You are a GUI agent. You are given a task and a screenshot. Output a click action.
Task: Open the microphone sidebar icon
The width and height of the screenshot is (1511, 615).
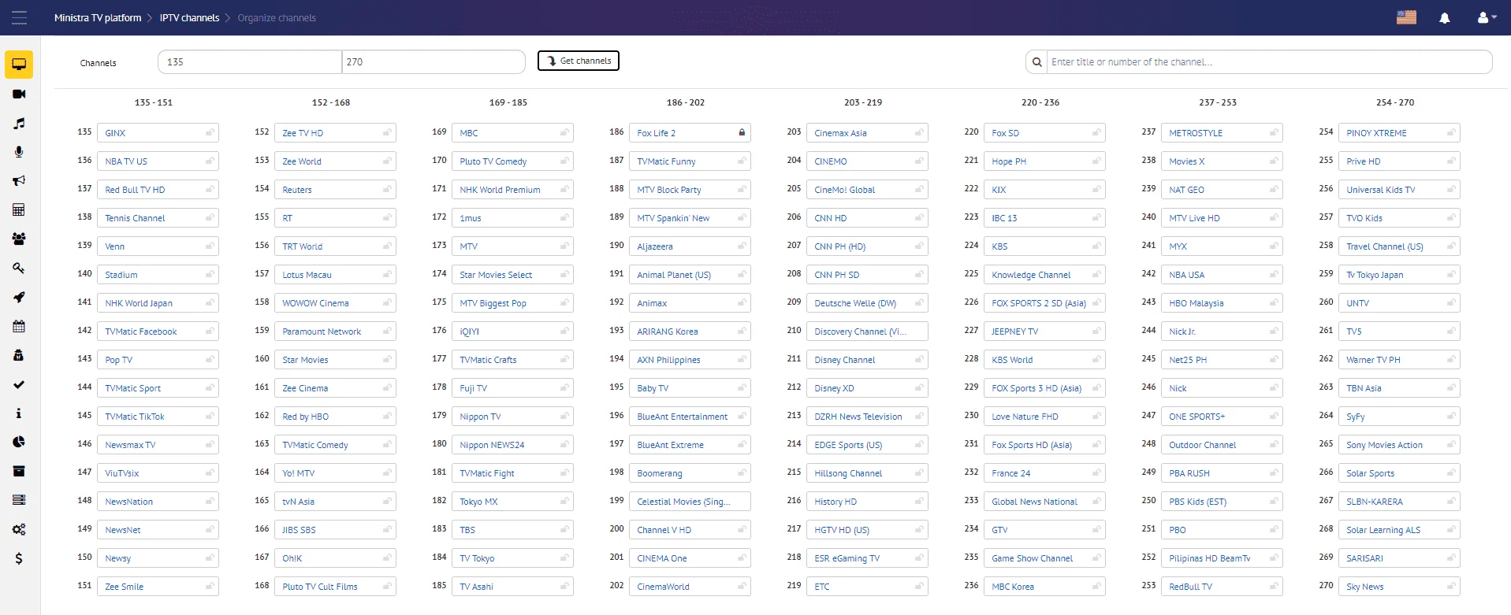19,152
